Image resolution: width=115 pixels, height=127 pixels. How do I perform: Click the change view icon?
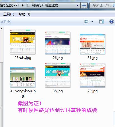point(86,21)
